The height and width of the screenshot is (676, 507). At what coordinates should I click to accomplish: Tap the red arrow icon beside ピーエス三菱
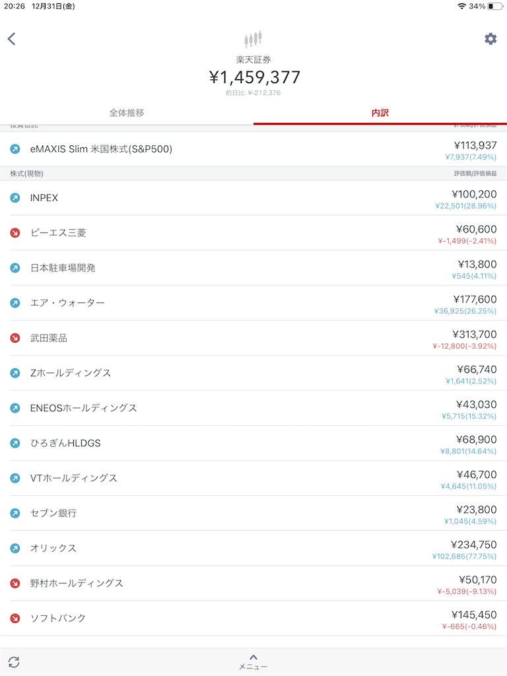[15, 233]
